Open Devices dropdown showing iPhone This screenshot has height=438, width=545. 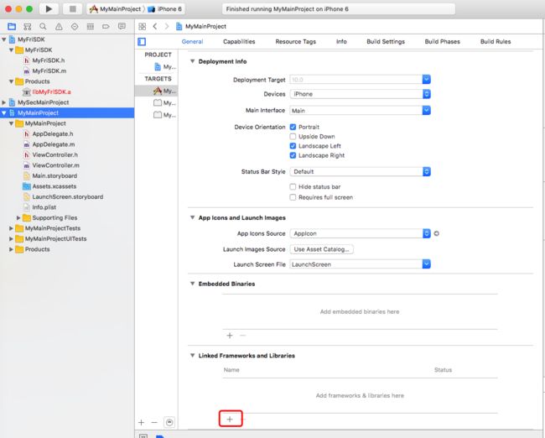tap(361, 94)
